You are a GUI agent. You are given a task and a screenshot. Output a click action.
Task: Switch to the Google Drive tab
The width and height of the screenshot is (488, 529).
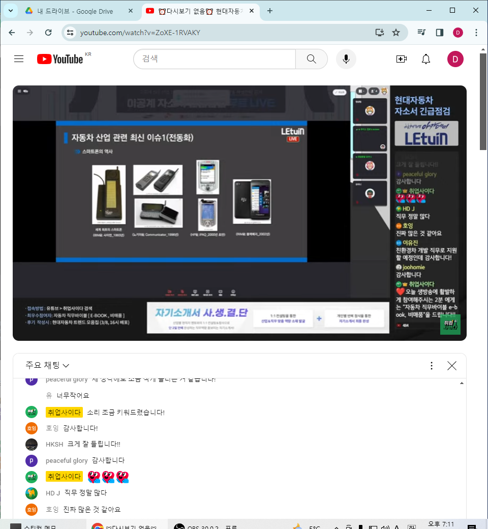[74, 11]
